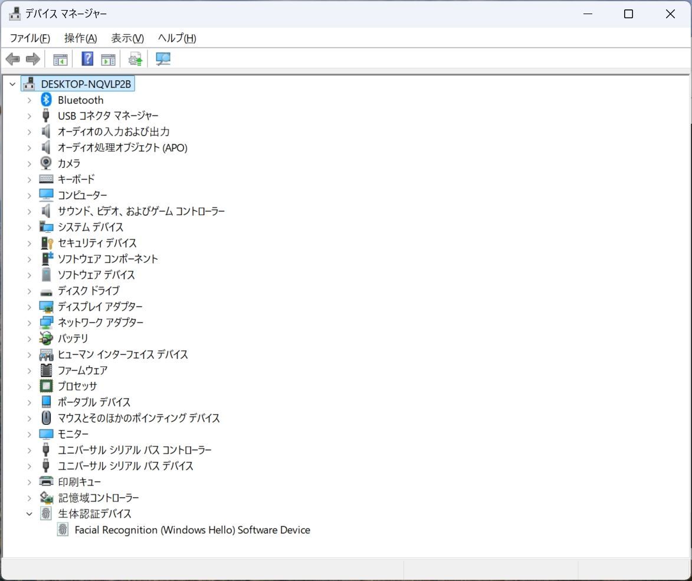Select the キーボード category entry
692x581 pixels.
76,179
